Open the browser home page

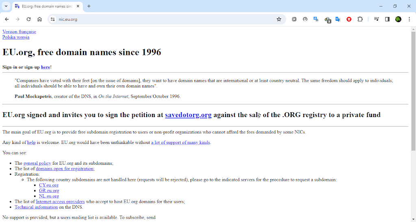tap(39, 19)
